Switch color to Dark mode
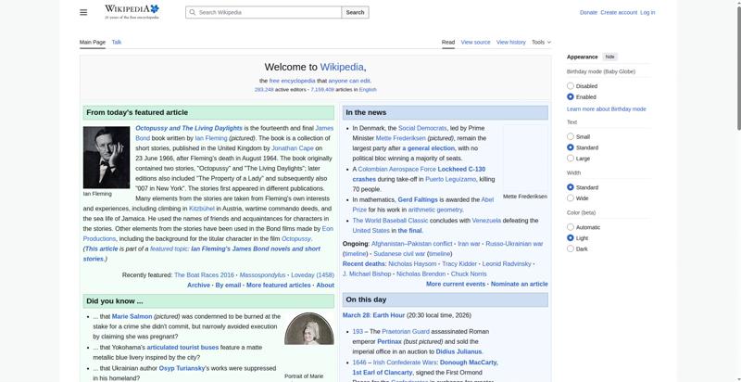Viewport: 741px width, 382px height. 571,248
